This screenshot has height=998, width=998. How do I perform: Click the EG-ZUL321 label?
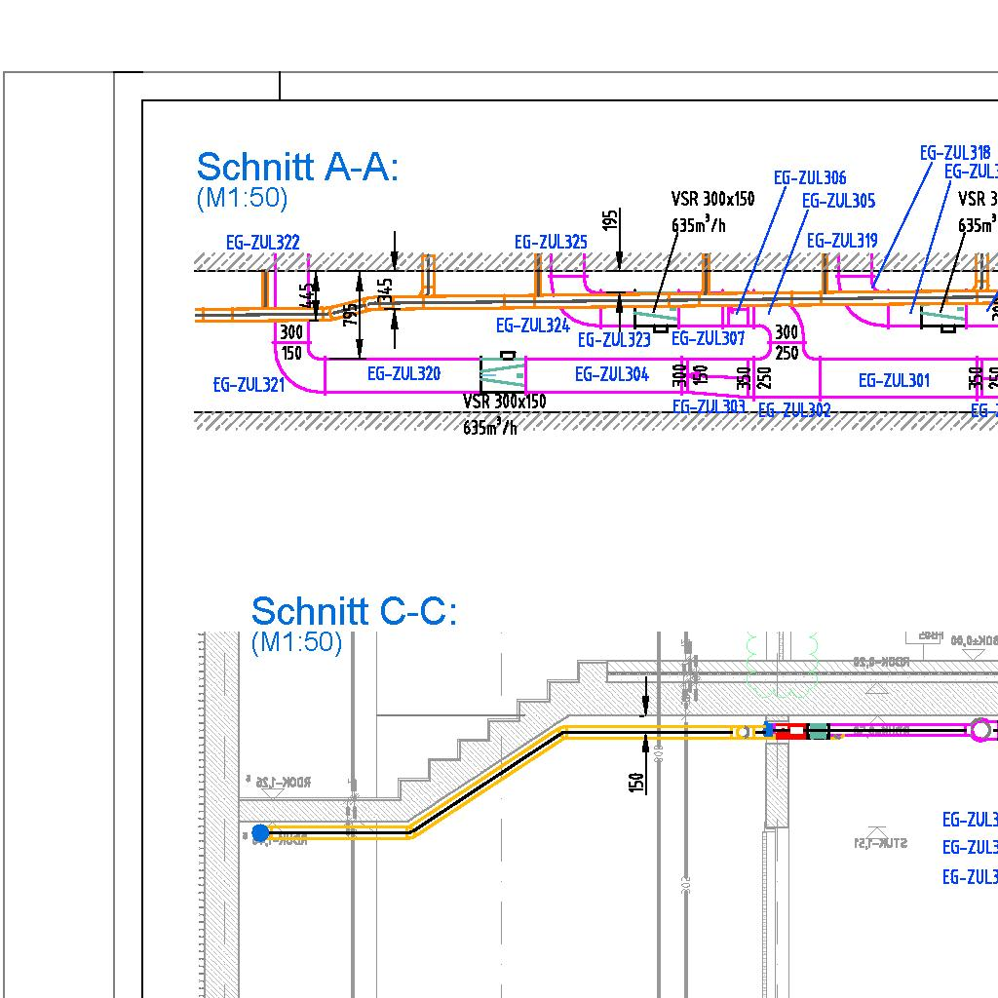click(249, 385)
